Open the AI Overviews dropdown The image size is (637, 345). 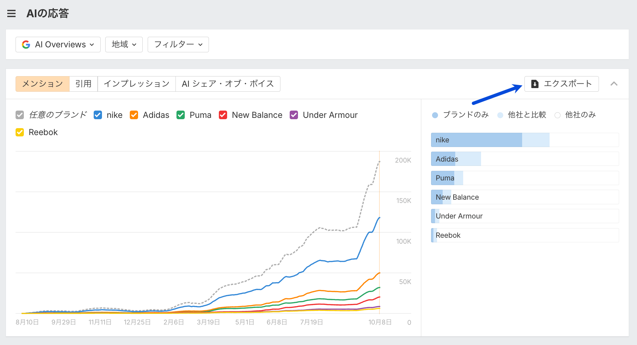tap(58, 45)
